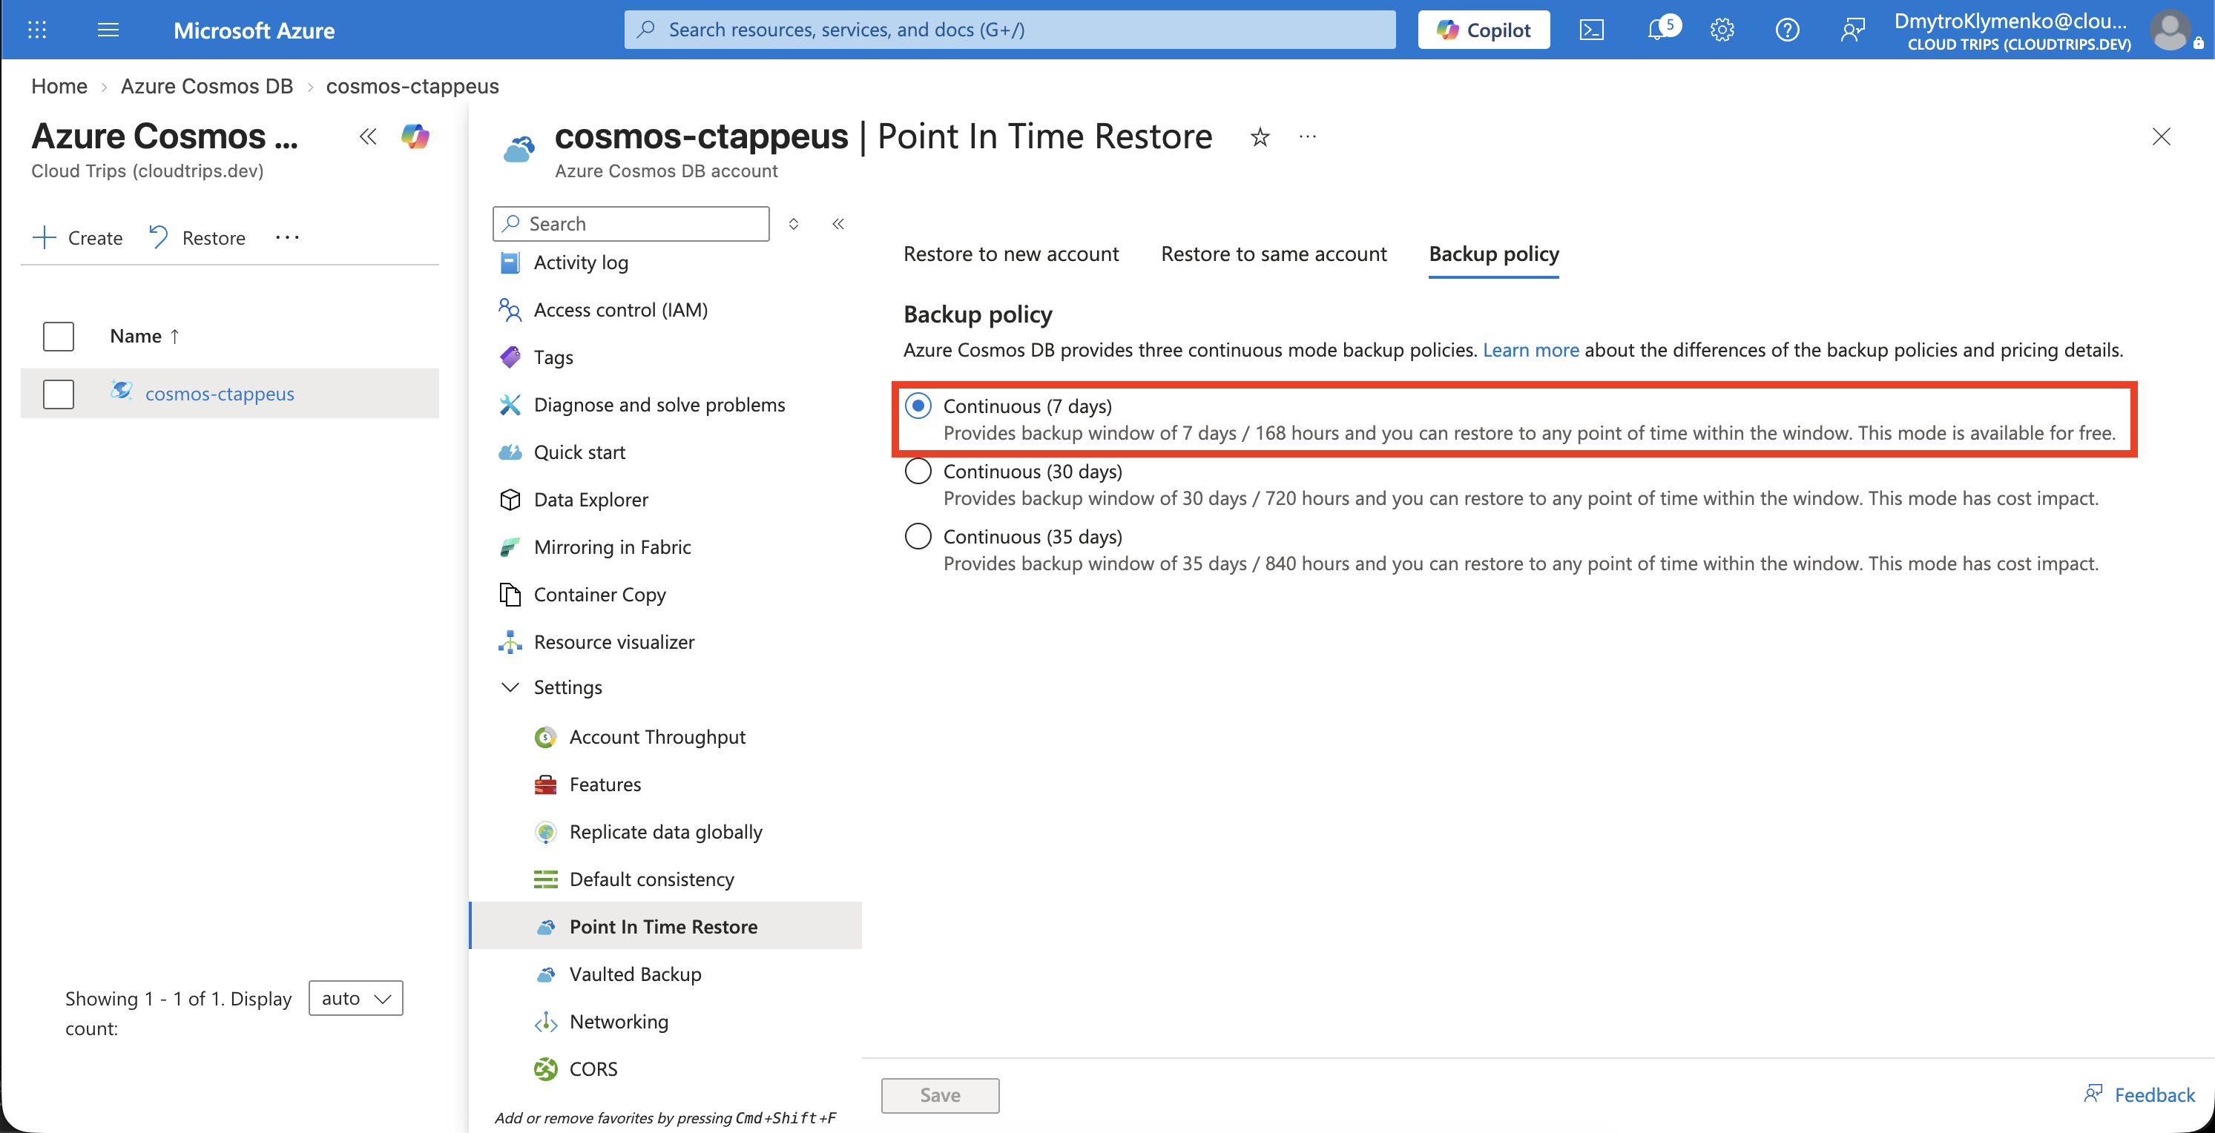2215x1133 pixels.
Task: Open the cosmos-ctappeus account link
Action: pos(220,394)
